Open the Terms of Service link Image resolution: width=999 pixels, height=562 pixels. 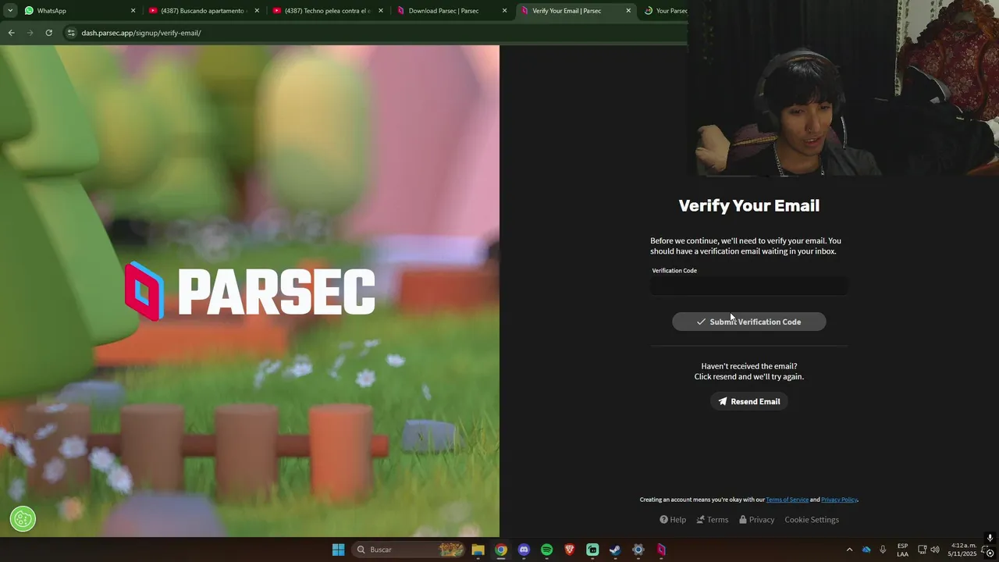click(787, 500)
